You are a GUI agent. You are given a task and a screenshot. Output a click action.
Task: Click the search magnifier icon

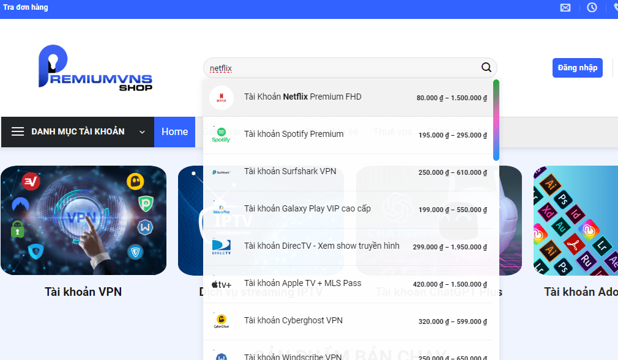pos(486,68)
